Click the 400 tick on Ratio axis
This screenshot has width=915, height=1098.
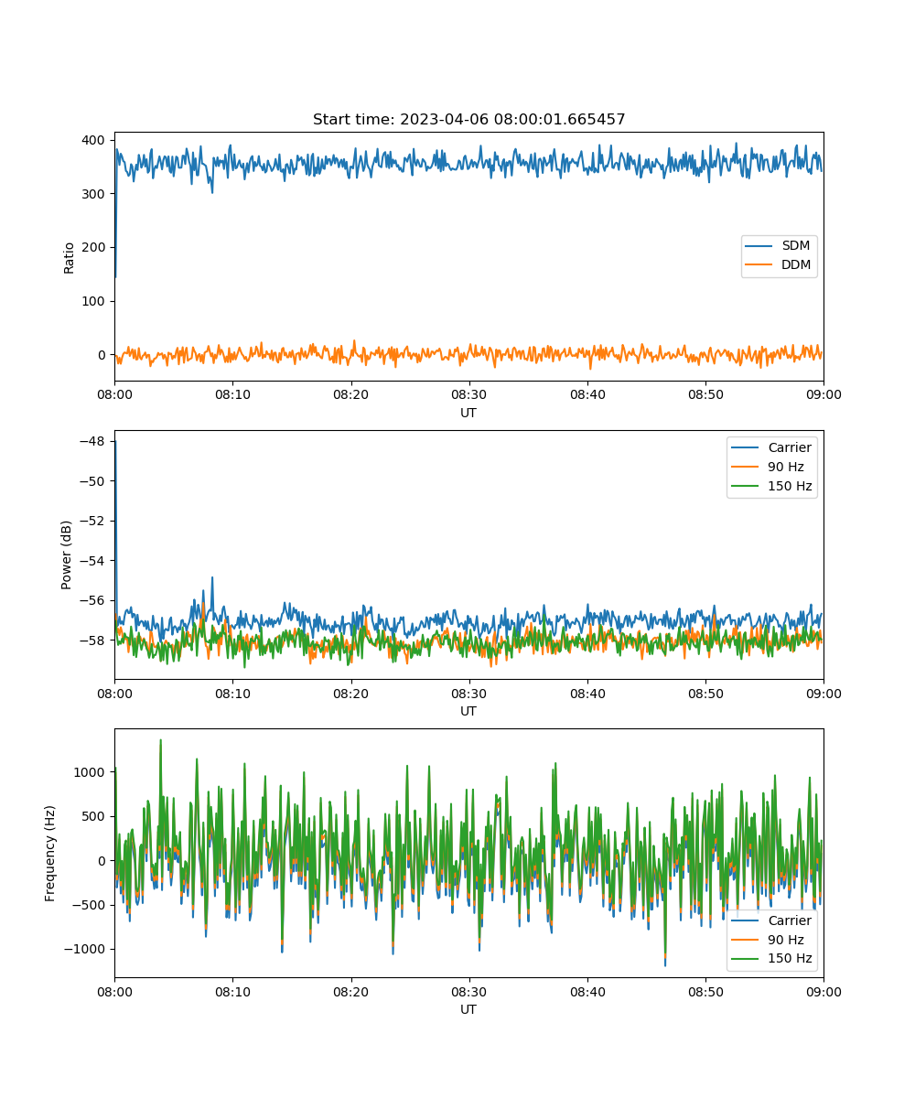(x=95, y=140)
